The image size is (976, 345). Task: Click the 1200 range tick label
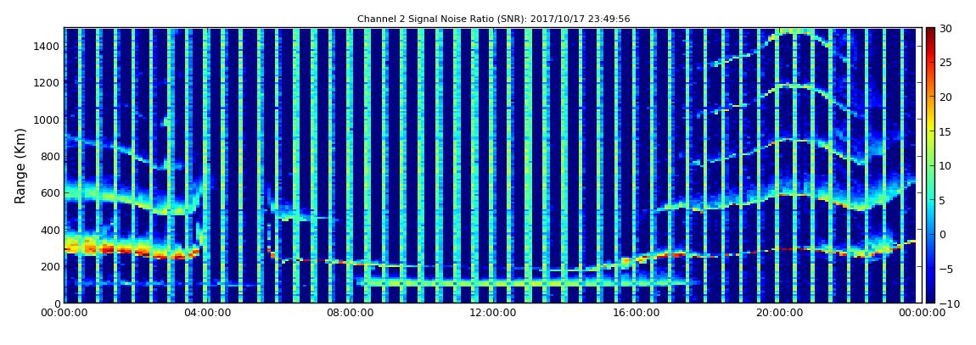tap(47, 83)
